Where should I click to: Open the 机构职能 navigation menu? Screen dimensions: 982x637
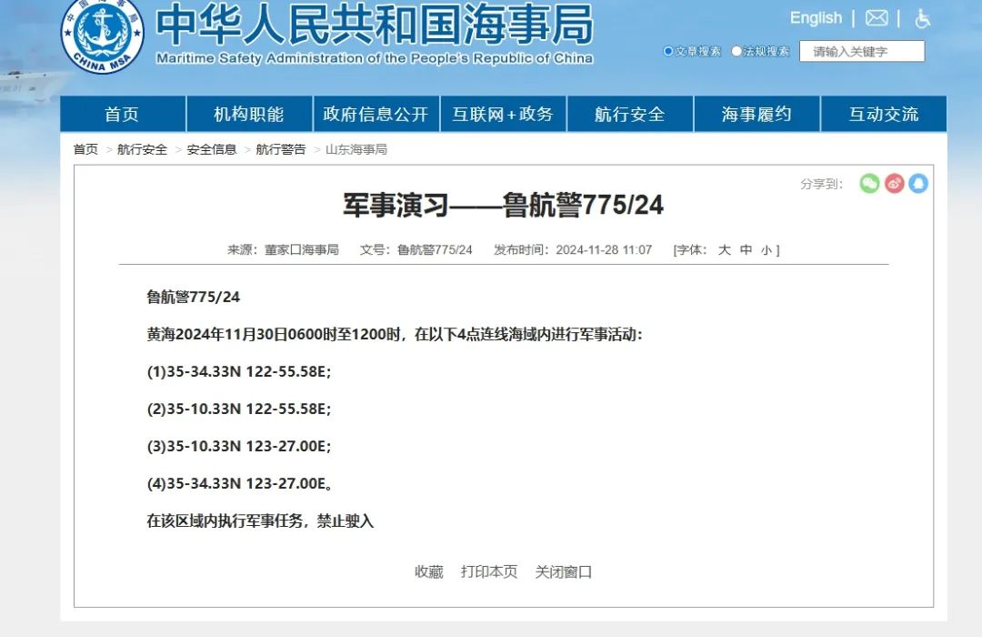coord(249,114)
